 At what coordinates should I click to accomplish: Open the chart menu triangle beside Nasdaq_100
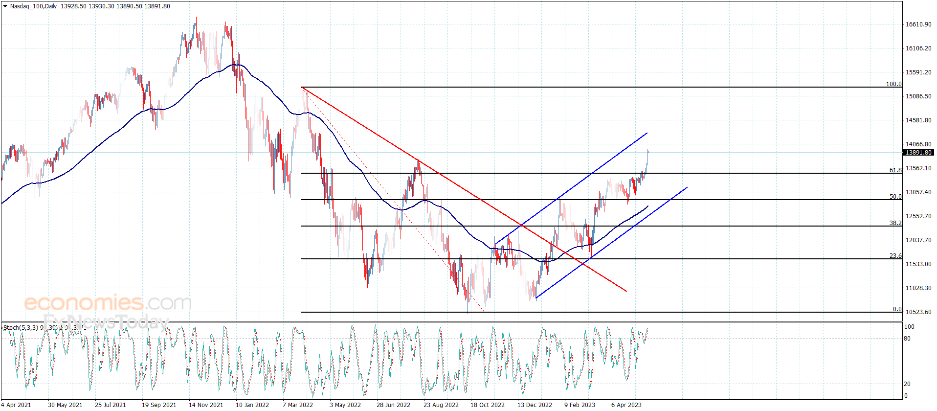5,6
